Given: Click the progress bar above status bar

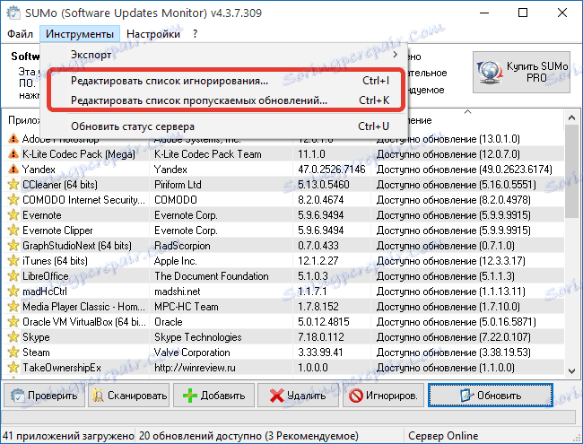Looking at the screenshot, I should [x=288, y=417].
